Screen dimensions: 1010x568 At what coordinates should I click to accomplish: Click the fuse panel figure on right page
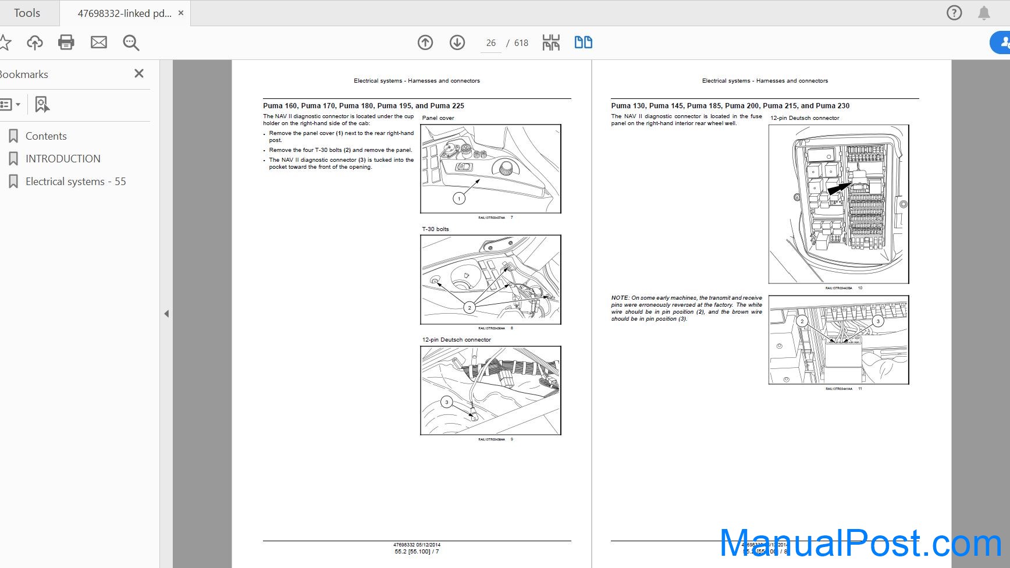pyautogui.click(x=838, y=204)
